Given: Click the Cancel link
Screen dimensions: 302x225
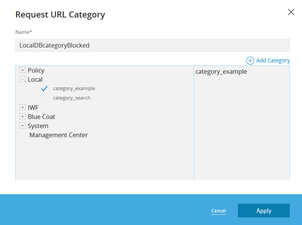Looking at the screenshot, I should [218, 211].
